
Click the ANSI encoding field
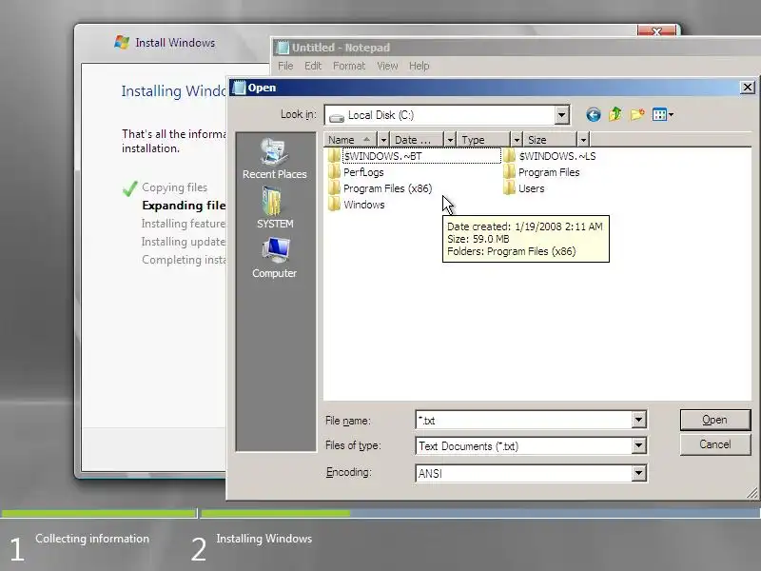524,473
